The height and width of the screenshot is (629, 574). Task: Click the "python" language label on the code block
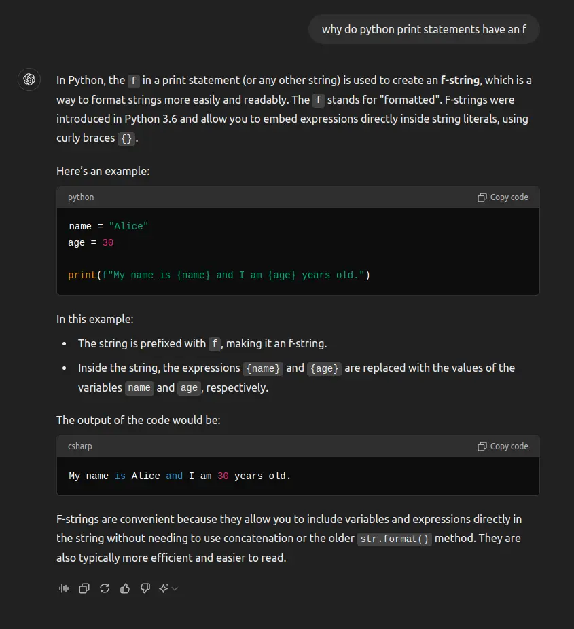[x=81, y=197]
